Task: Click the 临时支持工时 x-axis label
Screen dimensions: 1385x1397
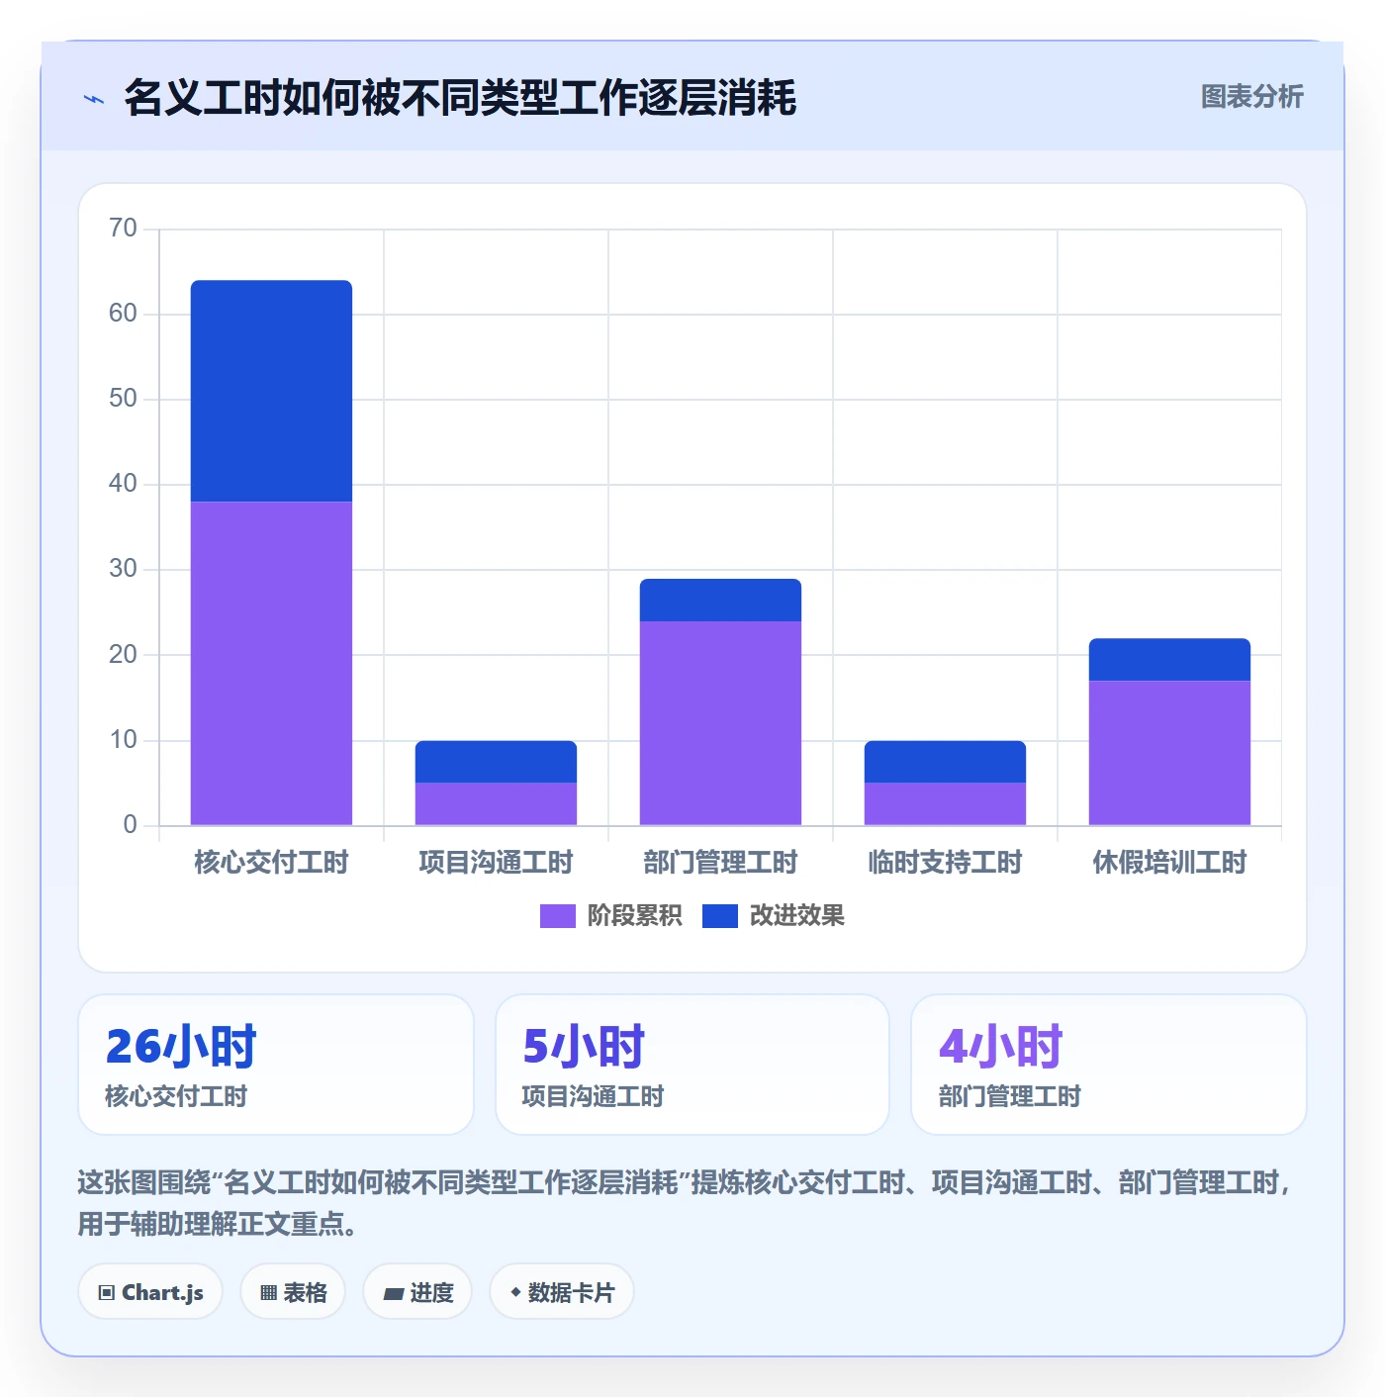Action: [945, 862]
